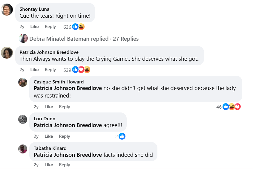
Task: Open Tabatha Kinard's avatar
Action: click(23, 149)
